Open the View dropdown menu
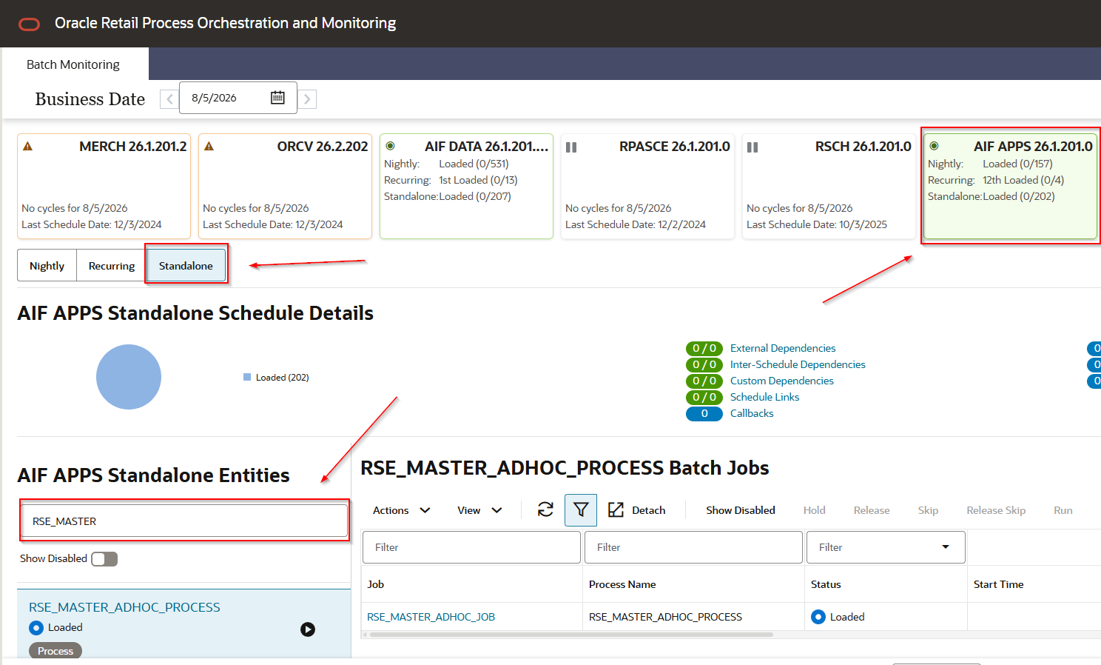The width and height of the screenshot is (1101, 665). [x=479, y=510]
